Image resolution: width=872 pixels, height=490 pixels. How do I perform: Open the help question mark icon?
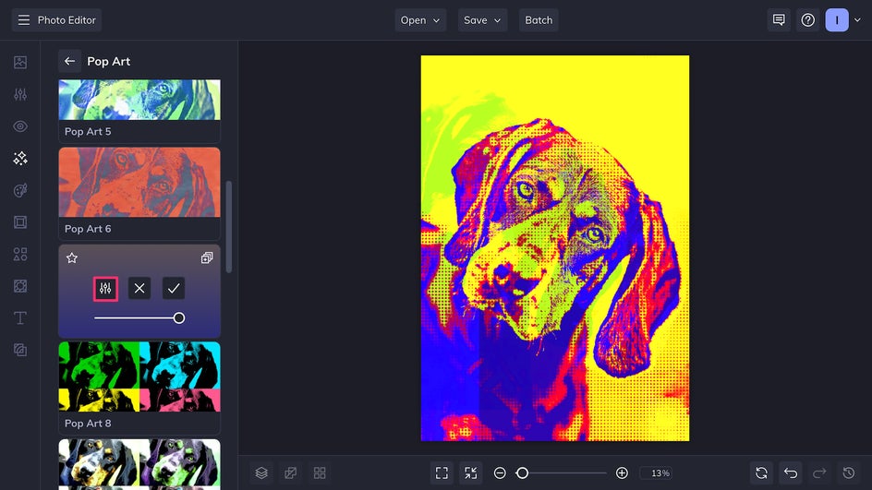808,20
